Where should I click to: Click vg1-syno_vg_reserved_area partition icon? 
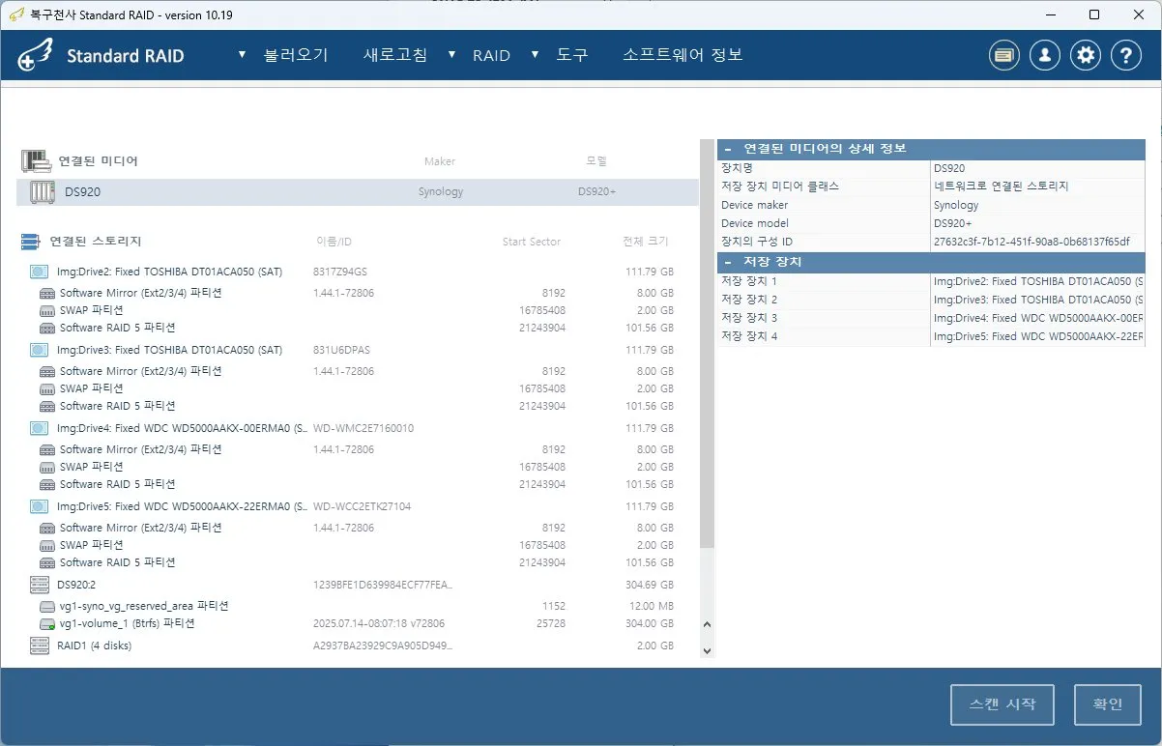click(x=47, y=606)
